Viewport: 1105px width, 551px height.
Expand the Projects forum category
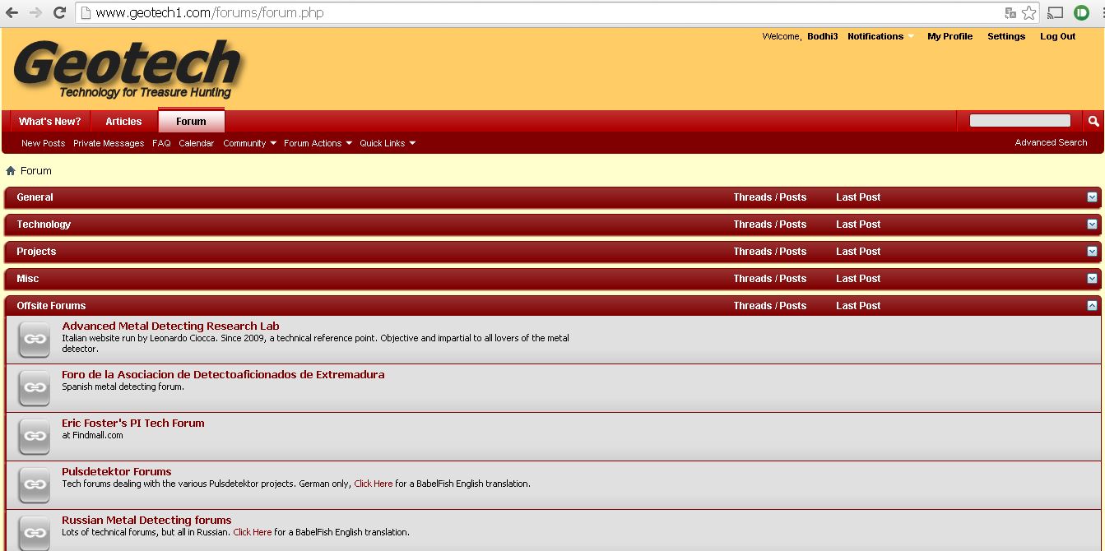pos(1092,252)
